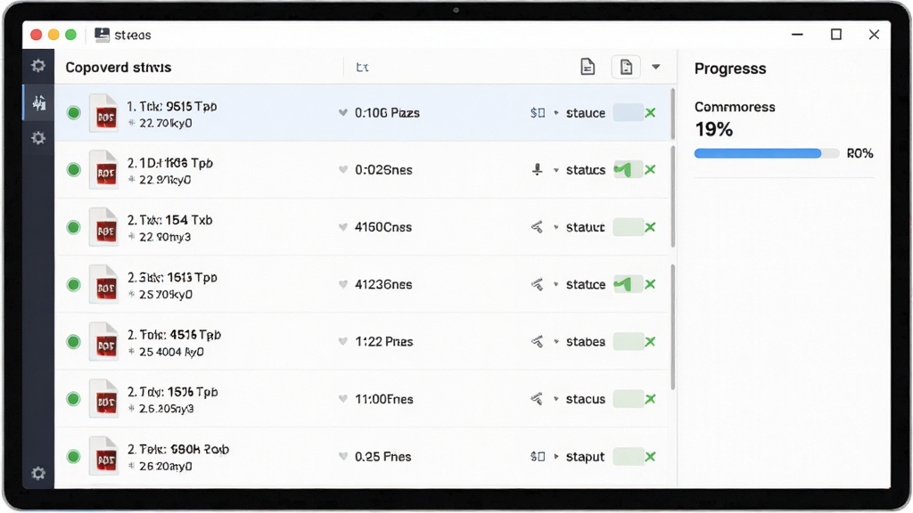Remove 0:10G Pizzs row with green X

650,113
